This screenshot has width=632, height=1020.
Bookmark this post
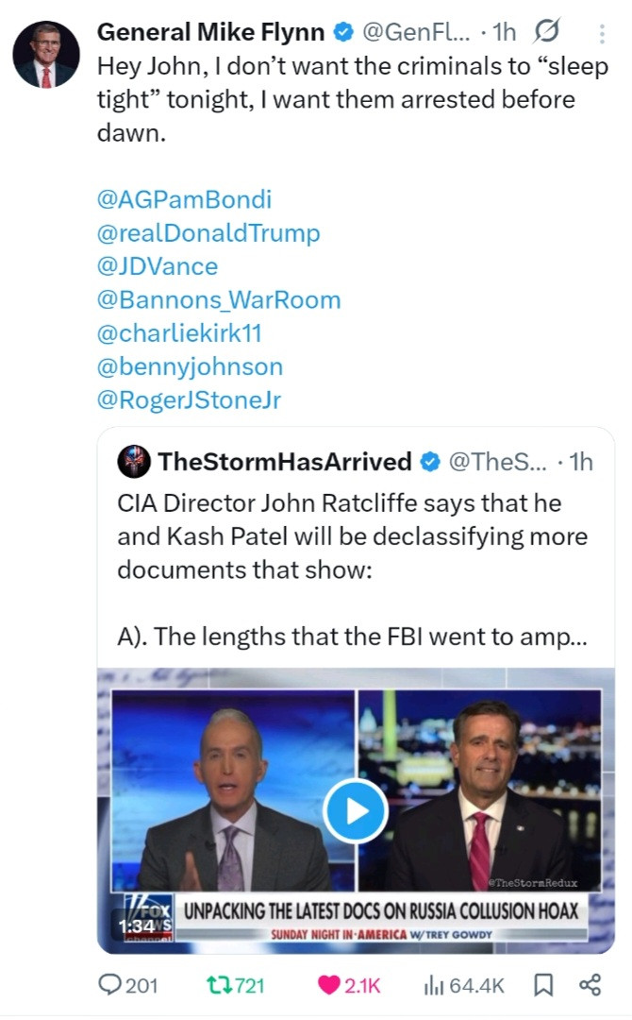[x=544, y=985]
